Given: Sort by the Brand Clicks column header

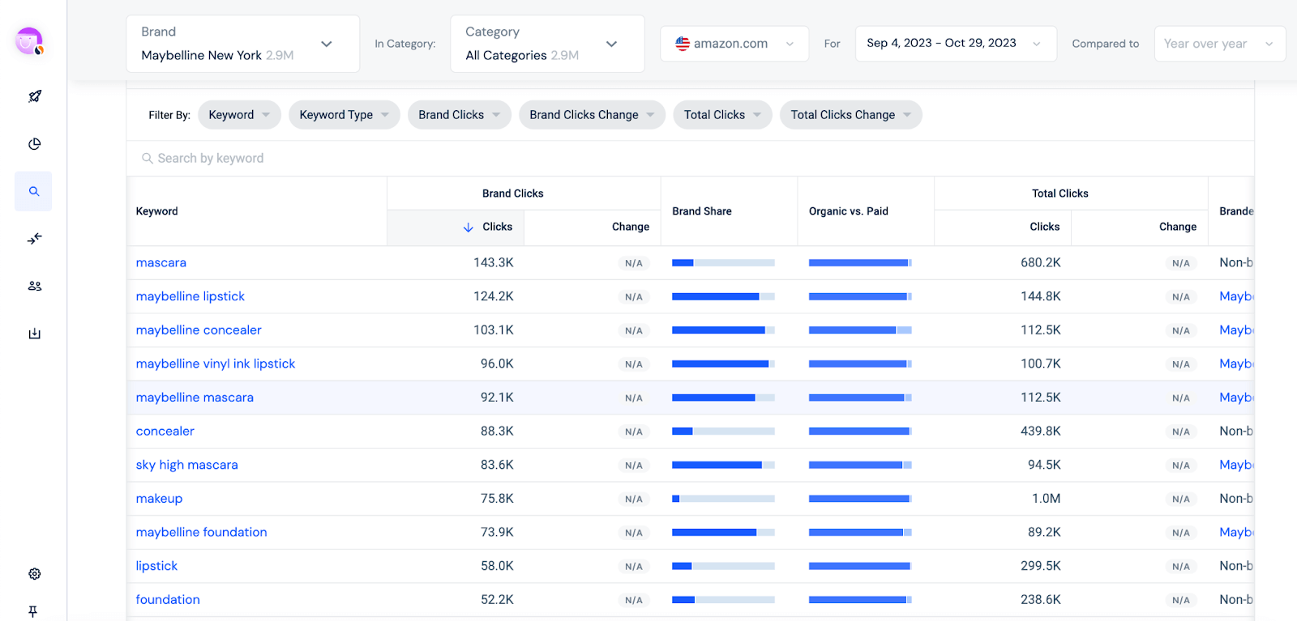Looking at the screenshot, I should coord(488,228).
